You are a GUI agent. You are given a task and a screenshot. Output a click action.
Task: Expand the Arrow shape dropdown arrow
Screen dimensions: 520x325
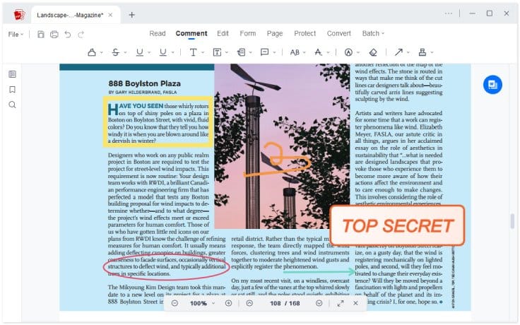[408, 53]
